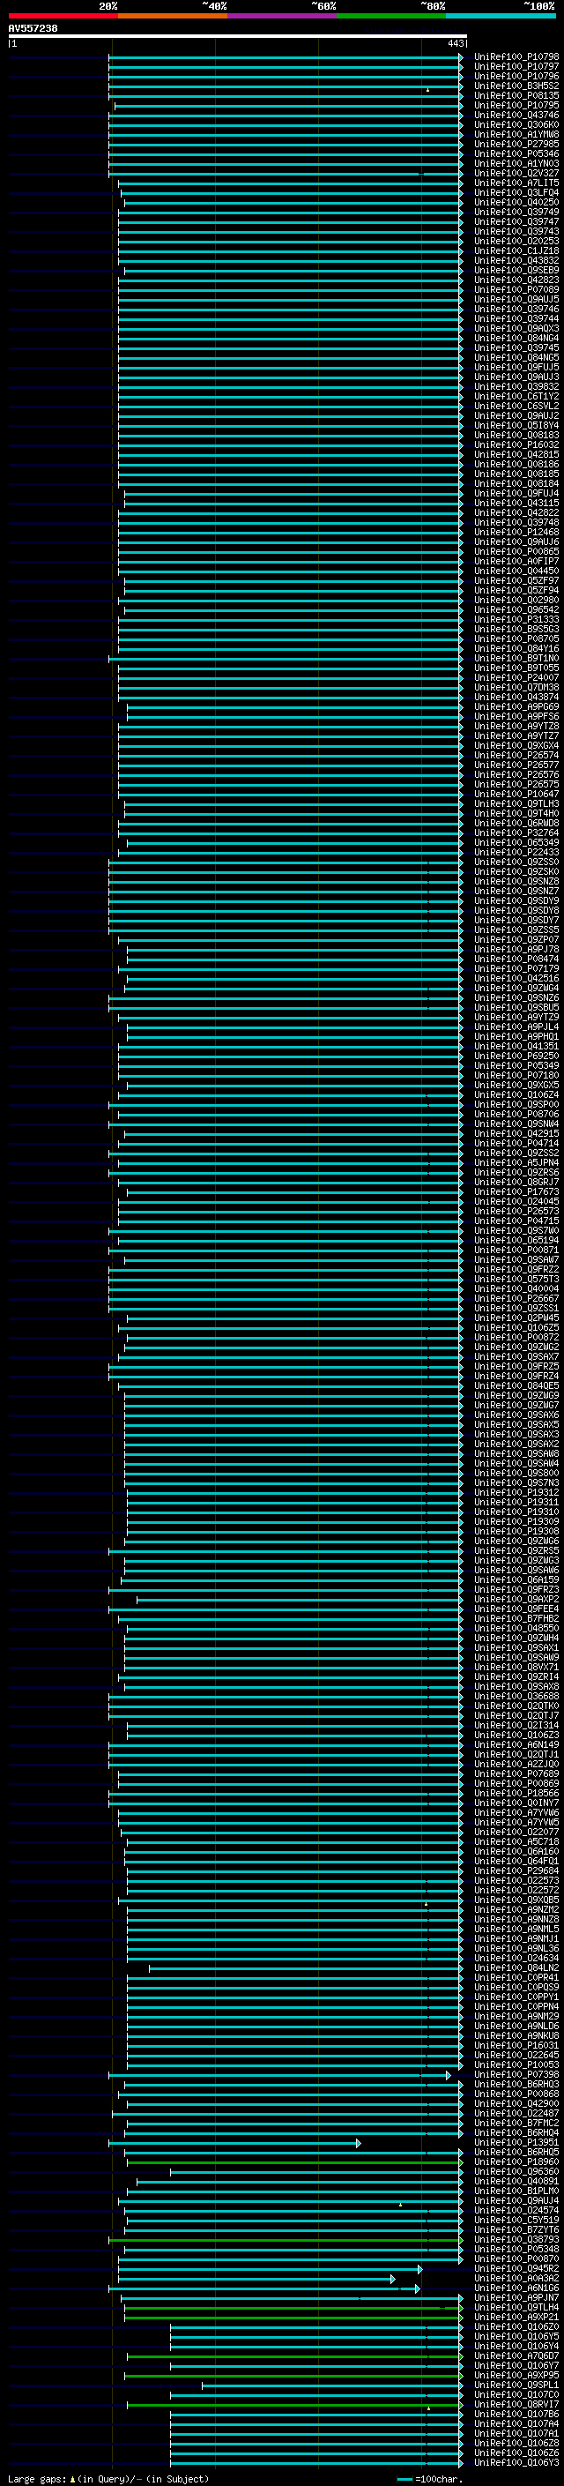Select the UniRef100_P05349 label
564x2486 pixels.
click(516, 1065)
